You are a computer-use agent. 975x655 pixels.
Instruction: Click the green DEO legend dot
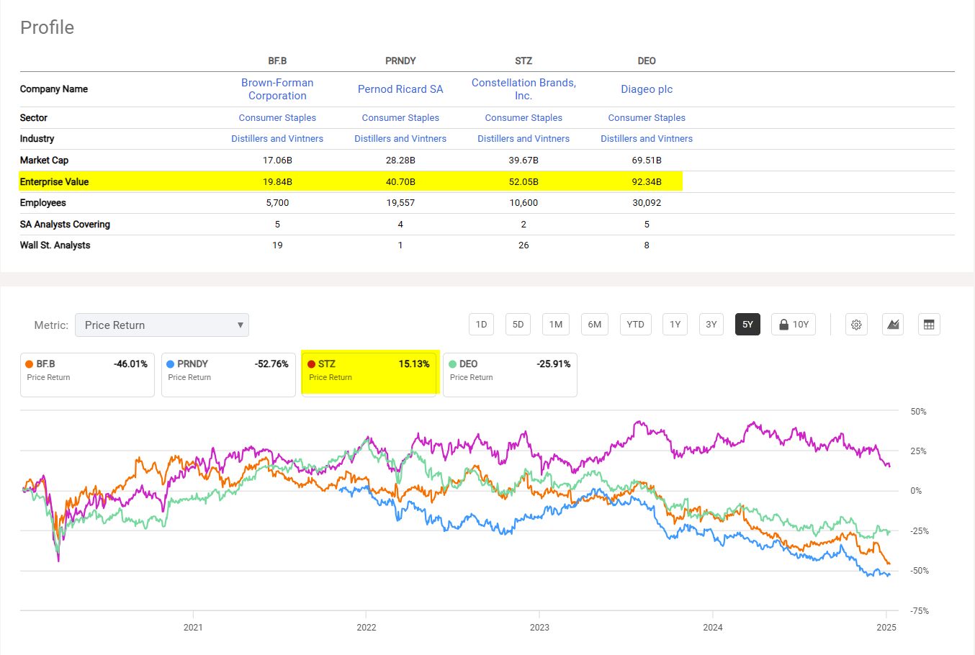453,364
